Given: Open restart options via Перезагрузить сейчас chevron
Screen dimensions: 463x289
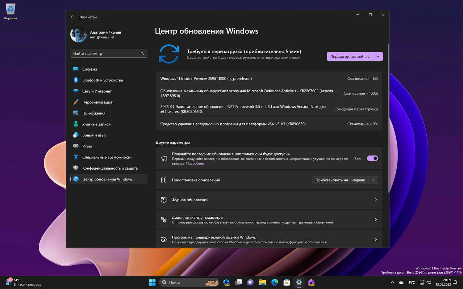Looking at the screenshot, I should coord(378,56).
